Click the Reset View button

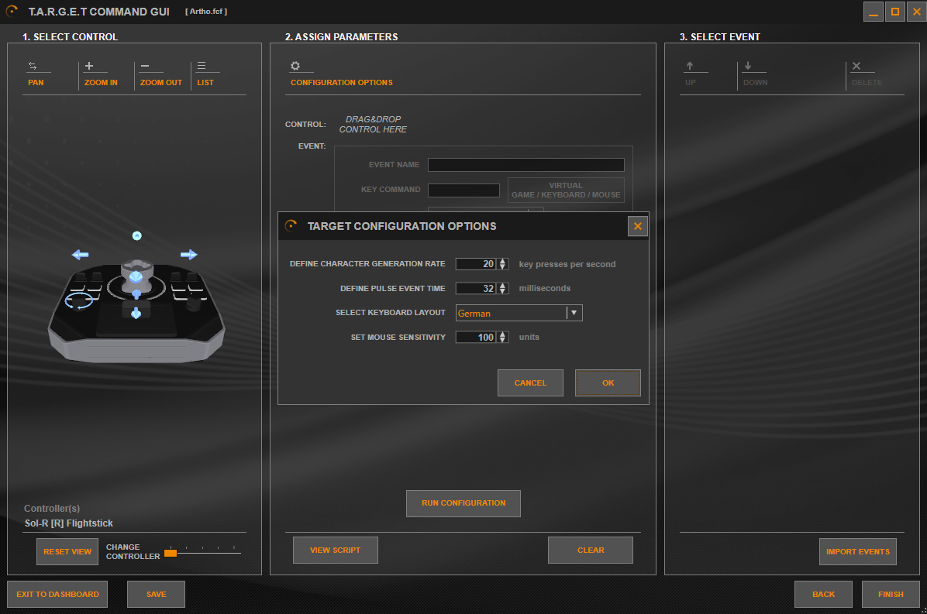pos(67,552)
